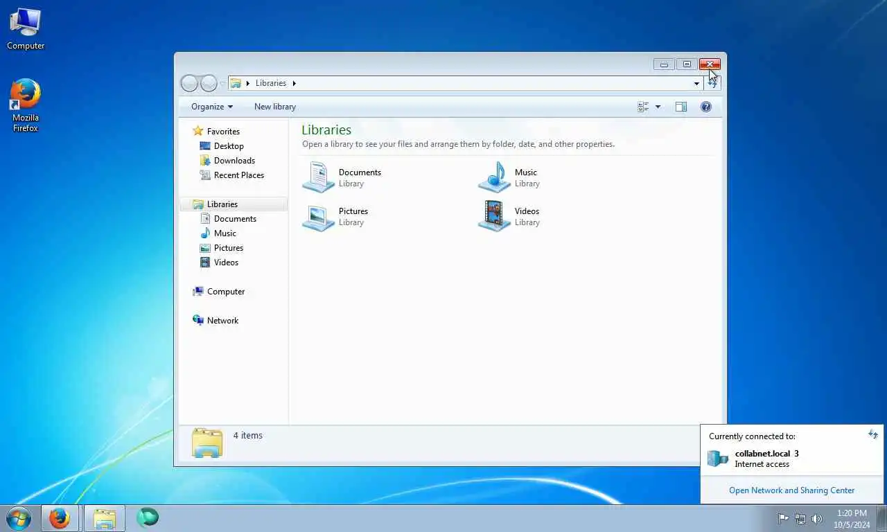
Task: Open the Pictures library icon
Action: tap(319, 216)
